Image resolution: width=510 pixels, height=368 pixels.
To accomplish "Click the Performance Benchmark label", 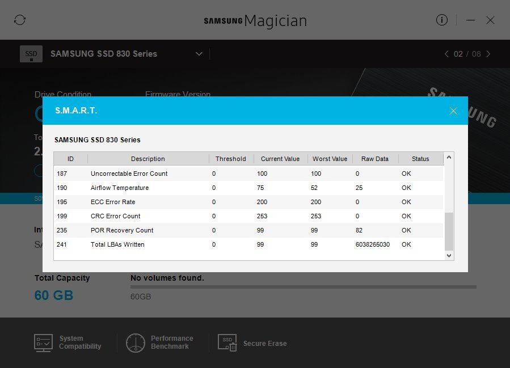I will (172, 342).
